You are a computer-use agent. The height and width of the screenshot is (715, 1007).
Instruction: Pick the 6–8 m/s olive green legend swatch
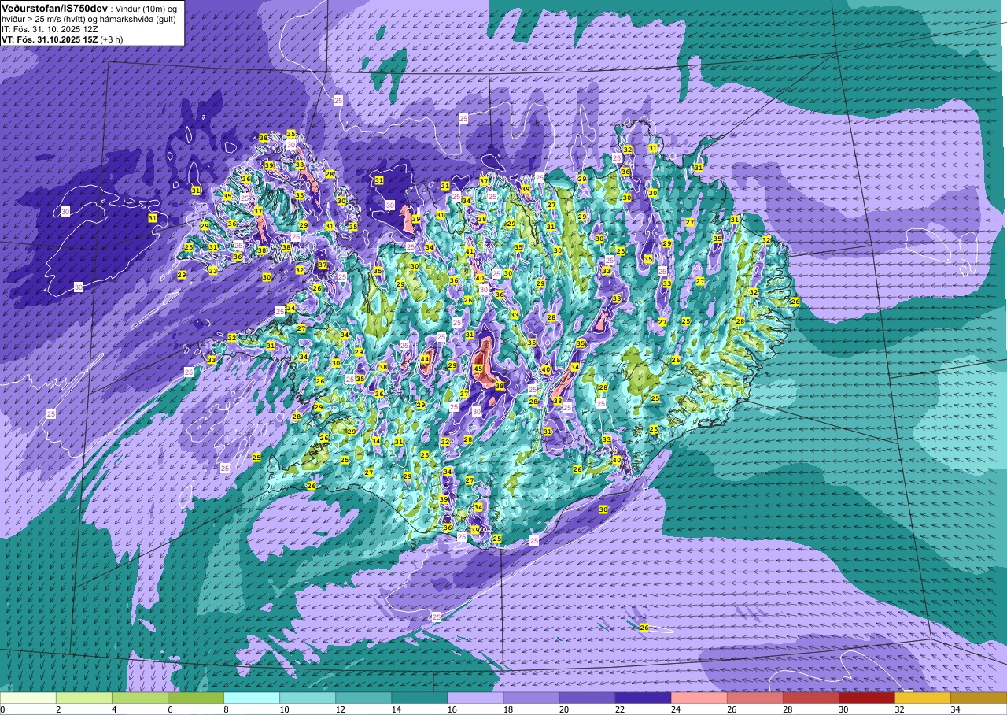click(x=196, y=698)
